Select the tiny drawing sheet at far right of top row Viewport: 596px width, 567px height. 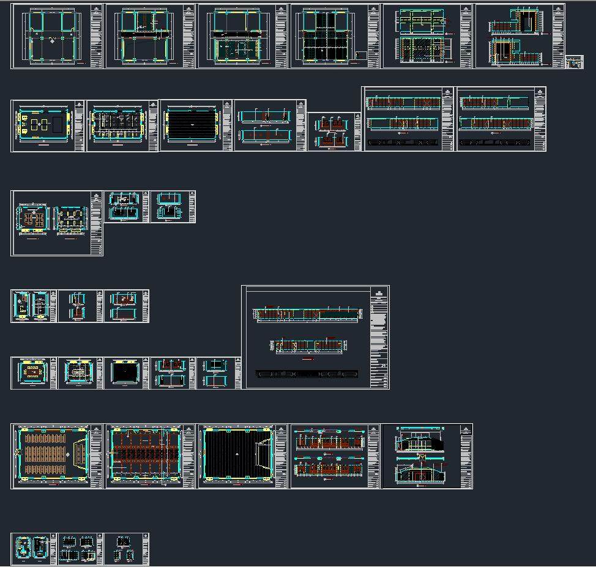point(574,62)
